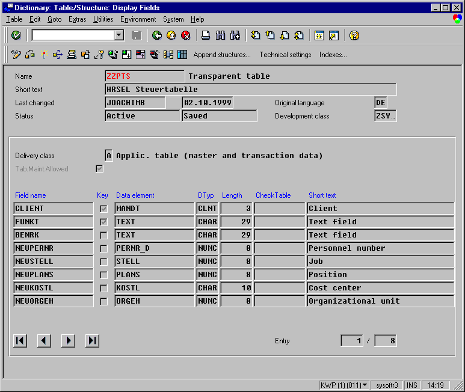The height and width of the screenshot is (392, 465).
Task: Click the Print icon in toolbar
Action: 206,35
